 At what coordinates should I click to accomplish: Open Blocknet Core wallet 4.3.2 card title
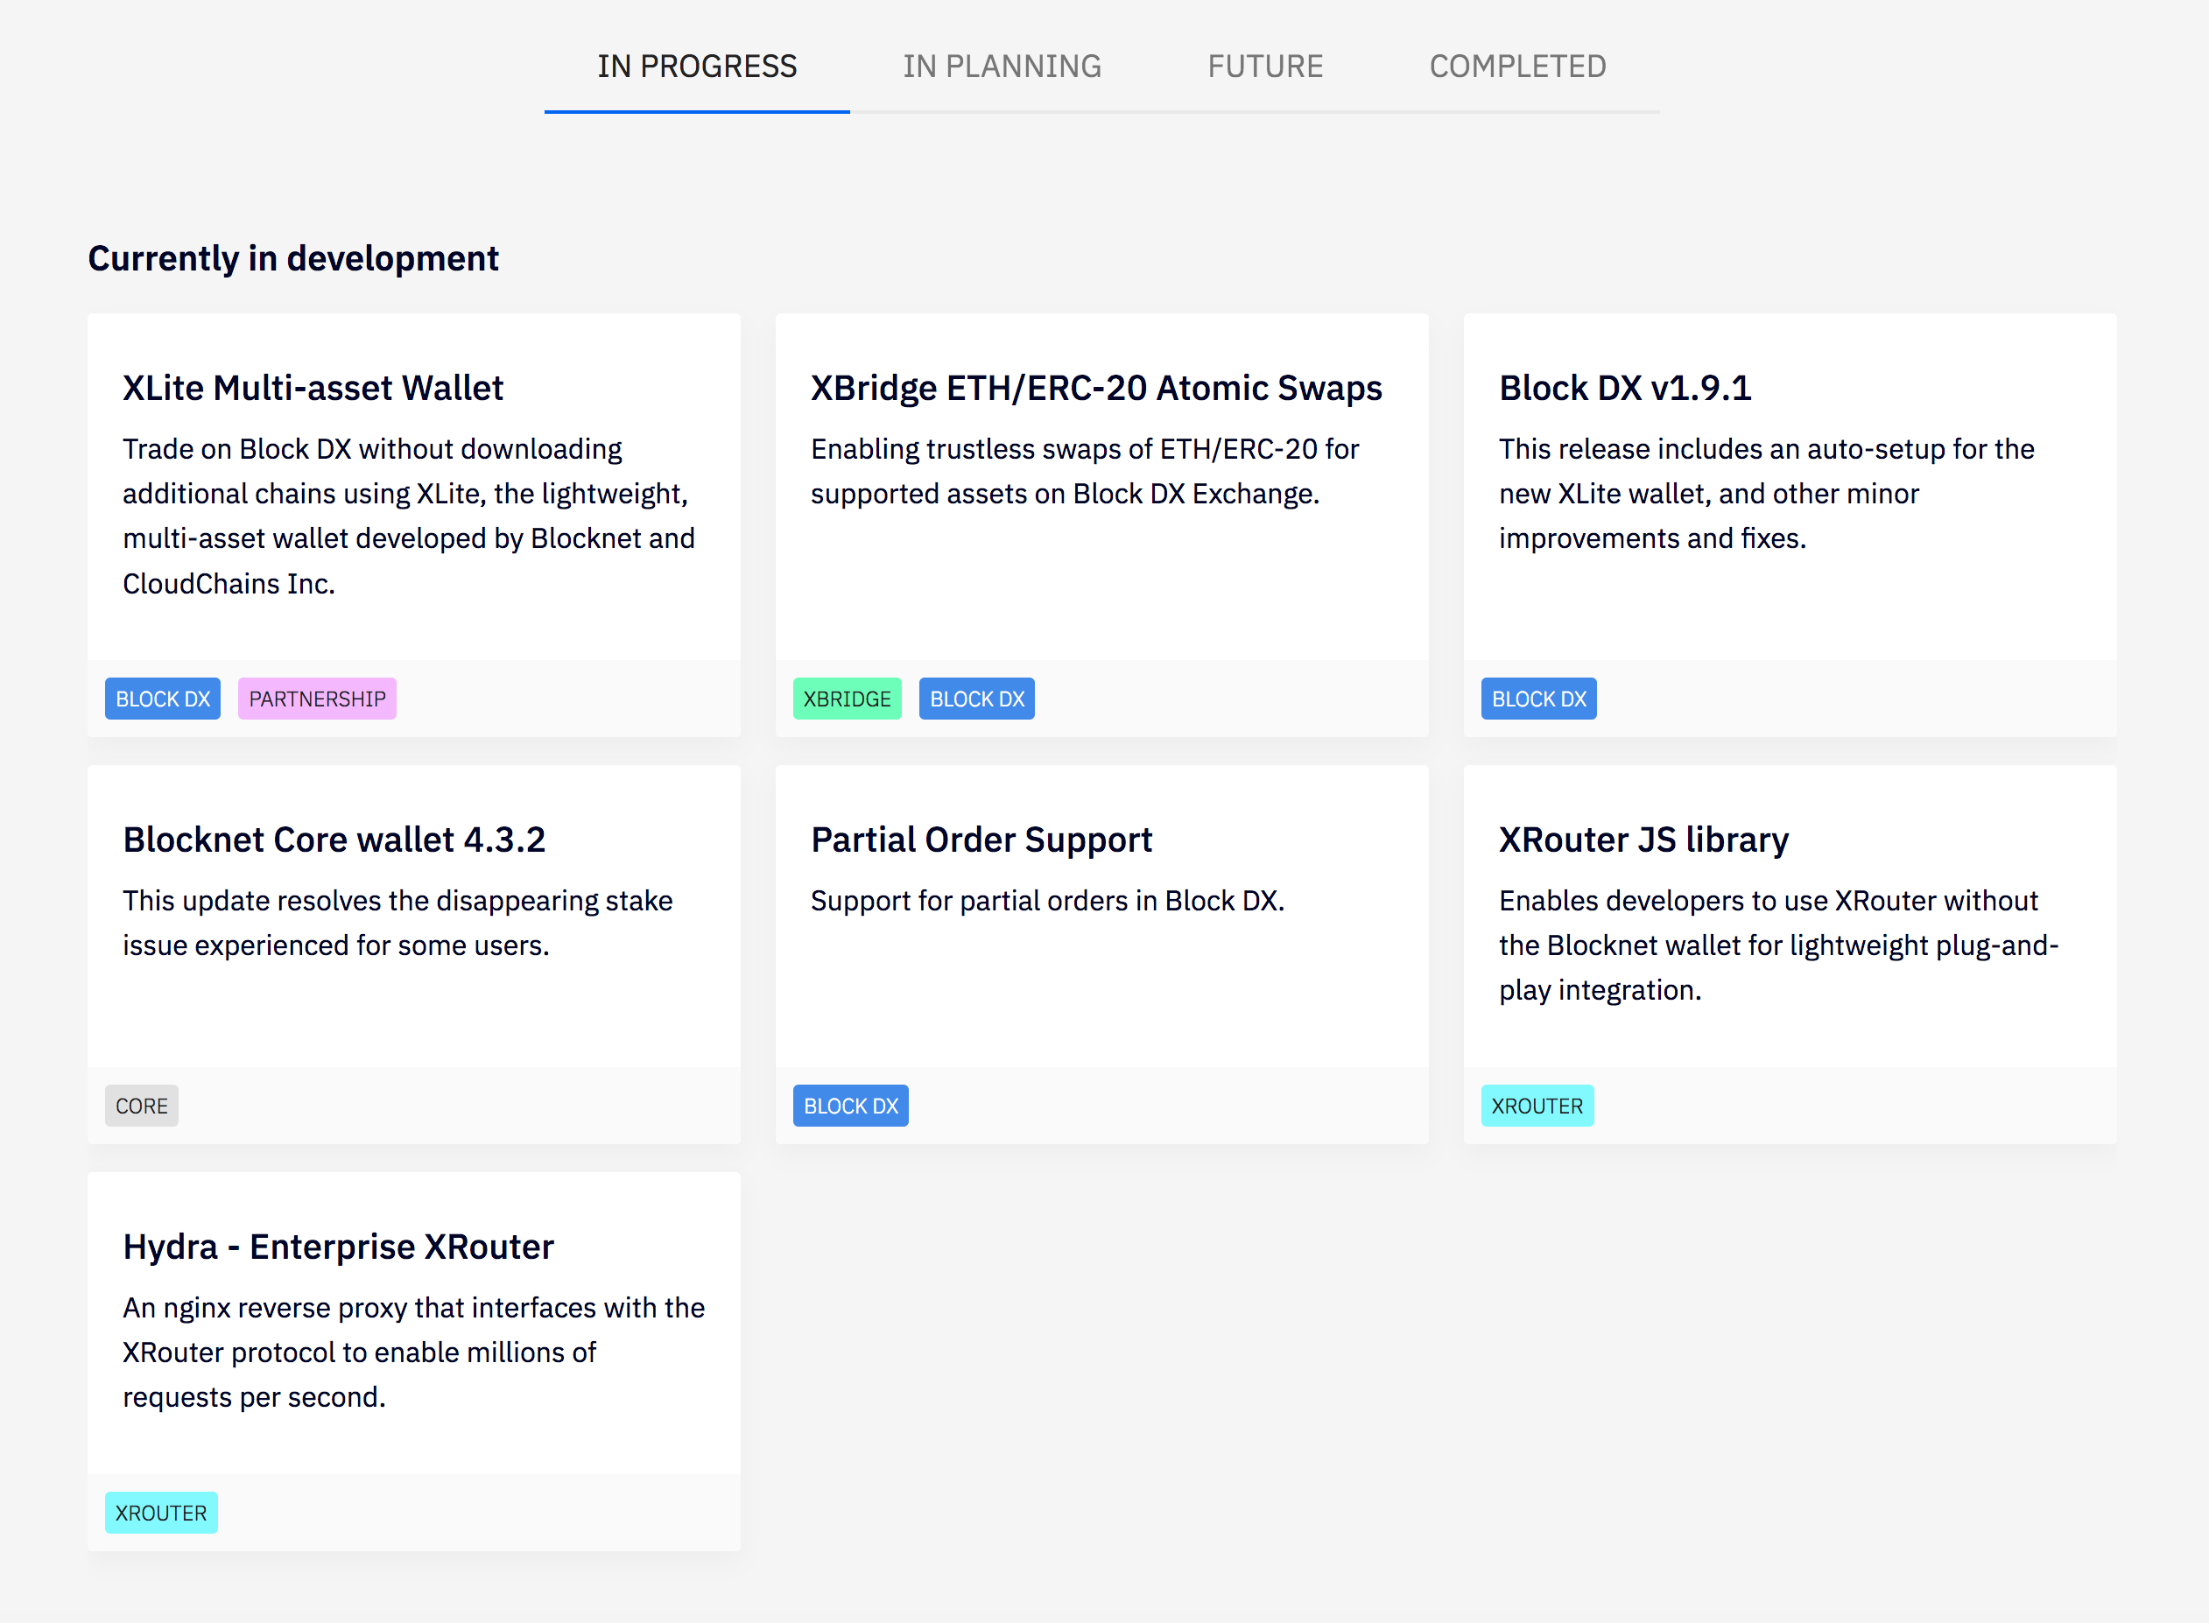coord(334,840)
